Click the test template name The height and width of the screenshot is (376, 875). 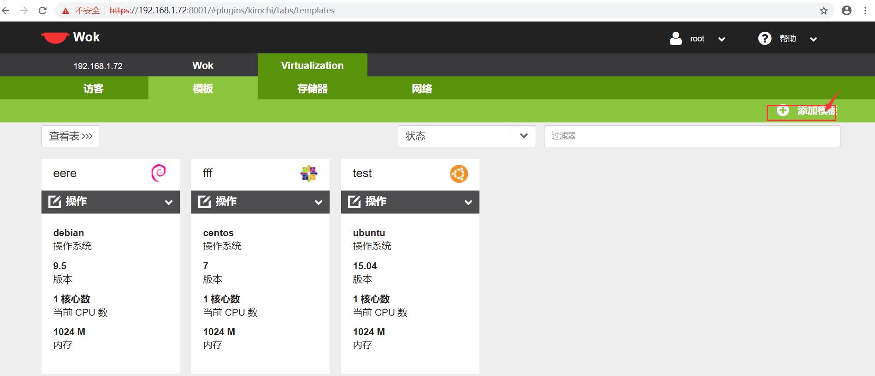(362, 174)
